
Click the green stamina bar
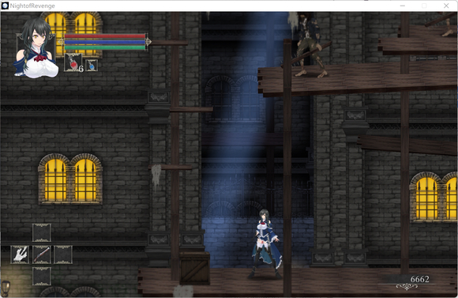point(105,47)
